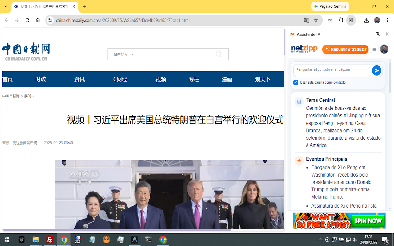Click the site search magnifier icon
The image size is (394, 246).
click(219, 54)
